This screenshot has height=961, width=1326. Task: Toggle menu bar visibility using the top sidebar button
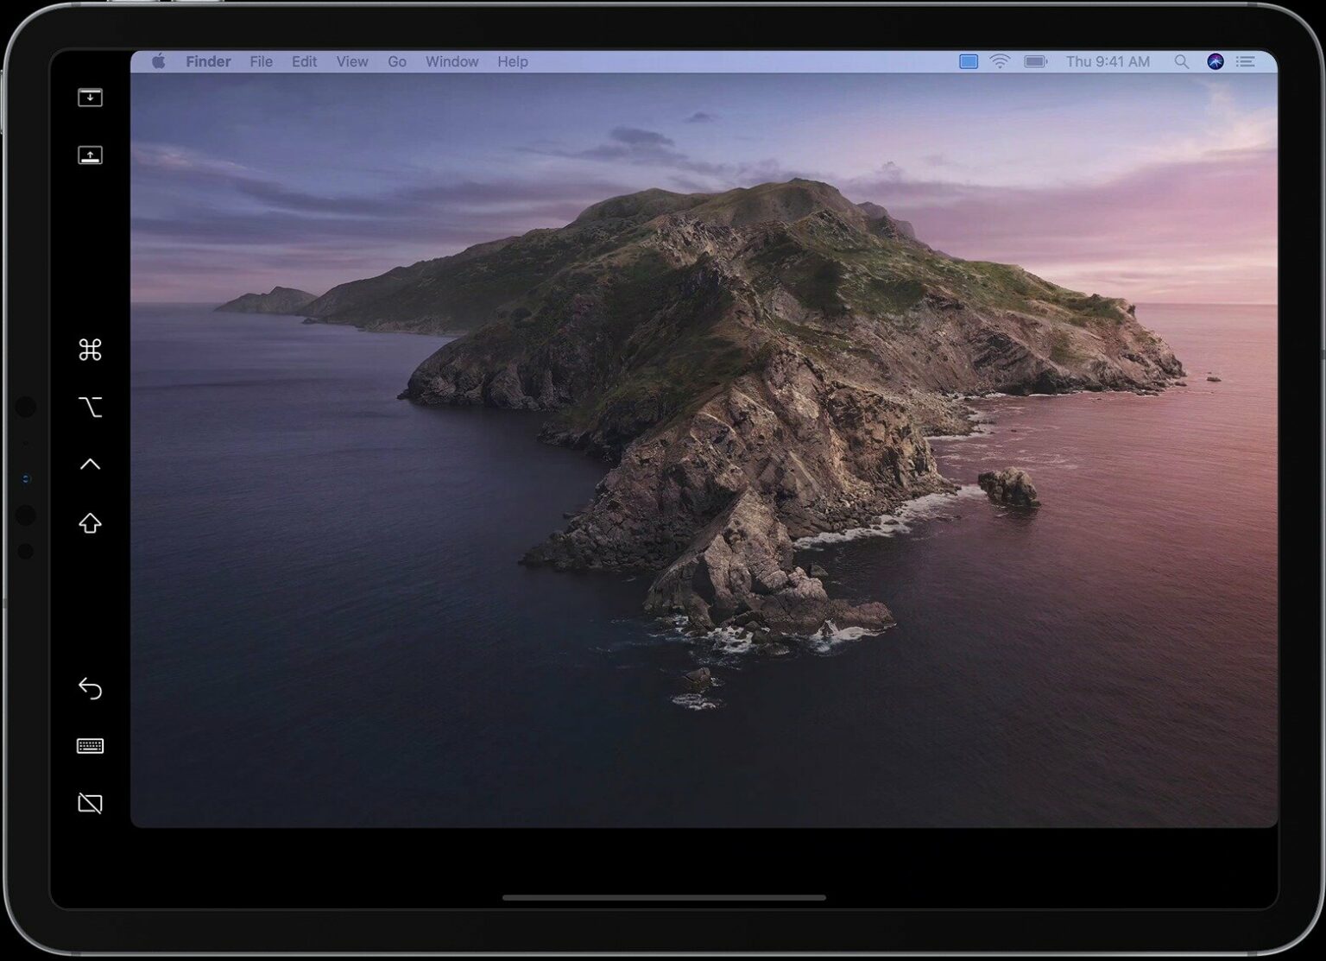89,97
